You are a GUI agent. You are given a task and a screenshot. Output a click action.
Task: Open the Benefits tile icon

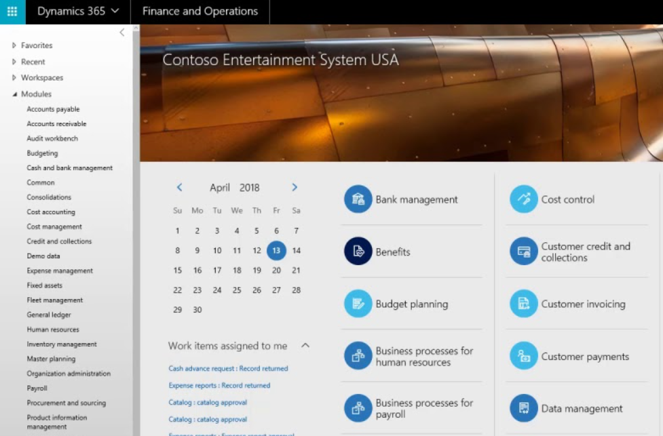pyautogui.click(x=358, y=251)
